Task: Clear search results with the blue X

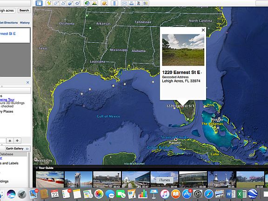Action: pyautogui.click(x=28, y=82)
